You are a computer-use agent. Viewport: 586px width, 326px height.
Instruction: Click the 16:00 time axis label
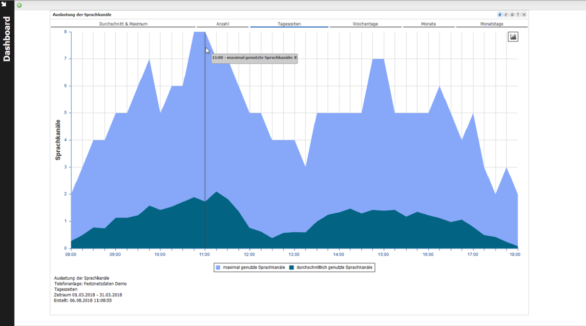coord(427,254)
